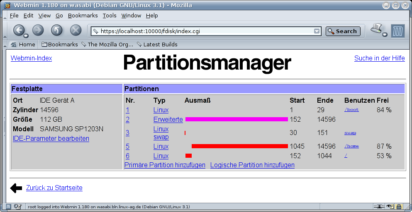Click the window menu icon in title bar
Screen dimensions: 412x212
[x=7, y=5]
